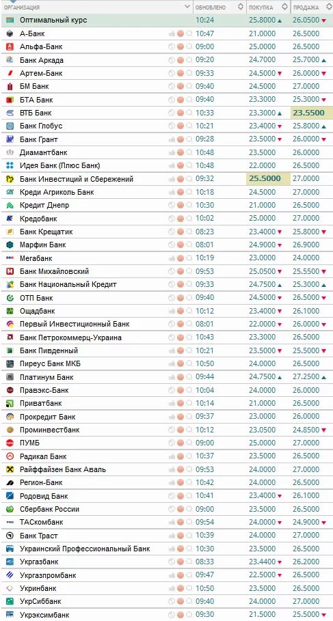Click the УкрСиббанк logo icon
Viewport: 333px width, 621px height.
click(x=10, y=601)
